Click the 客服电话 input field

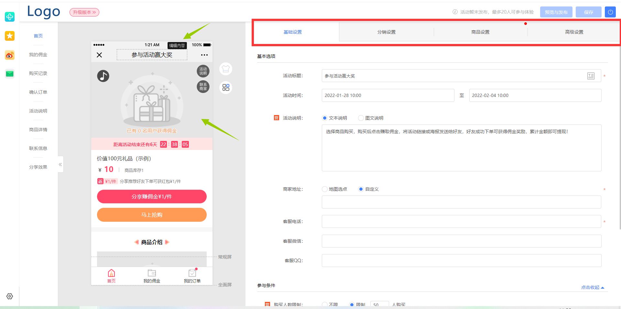point(461,221)
